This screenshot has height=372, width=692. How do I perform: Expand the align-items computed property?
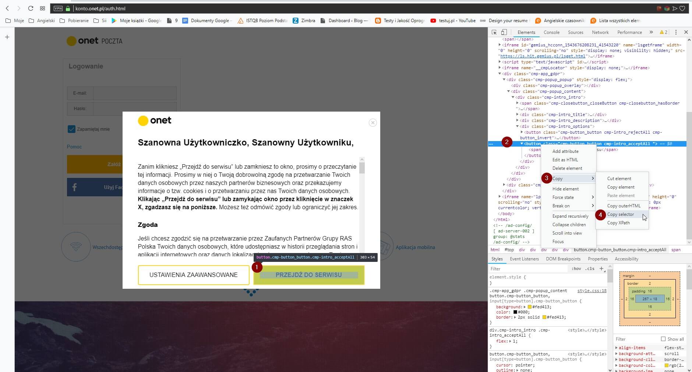coord(617,348)
